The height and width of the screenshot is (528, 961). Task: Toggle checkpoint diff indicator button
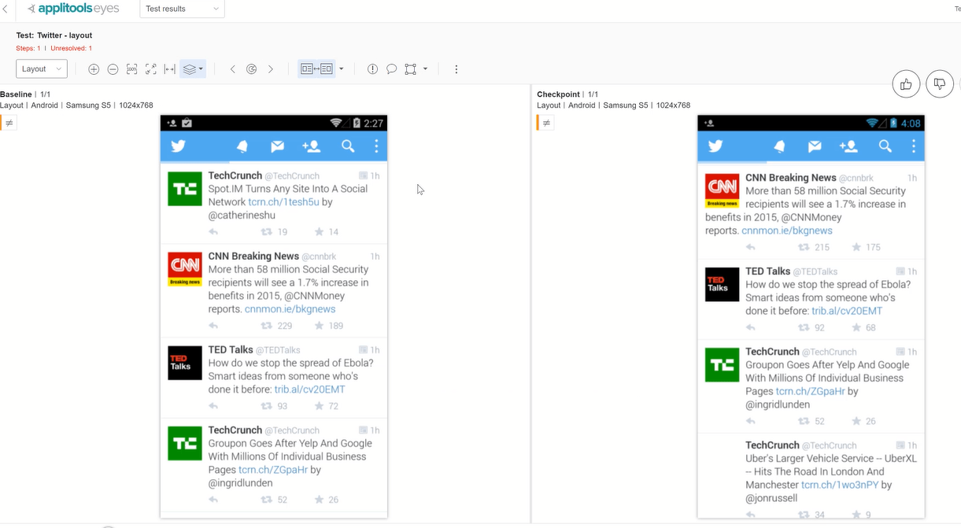(x=546, y=123)
